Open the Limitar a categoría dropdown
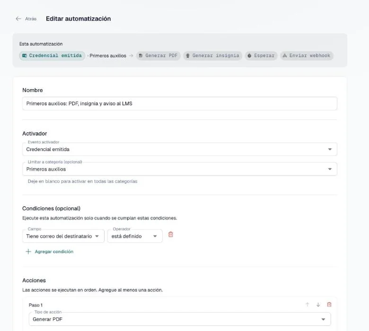369x331 pixels. (x=180, y=169)
